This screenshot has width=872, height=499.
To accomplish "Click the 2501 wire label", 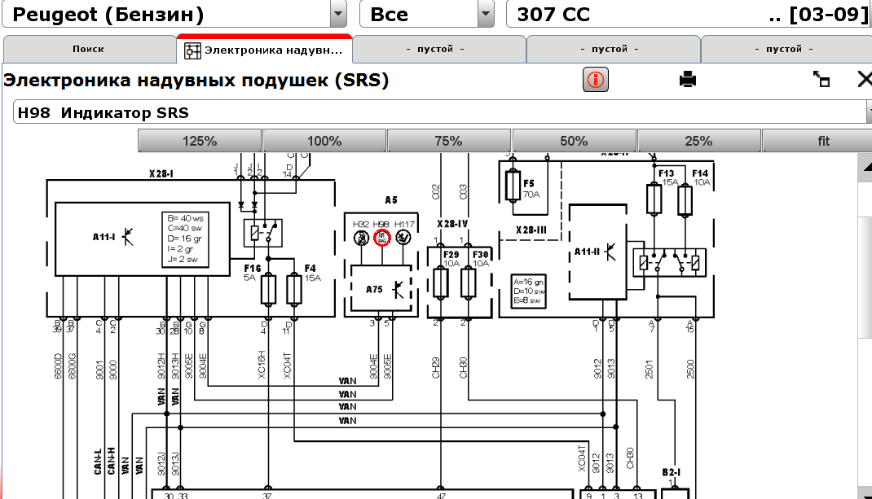I will [649, 370].
